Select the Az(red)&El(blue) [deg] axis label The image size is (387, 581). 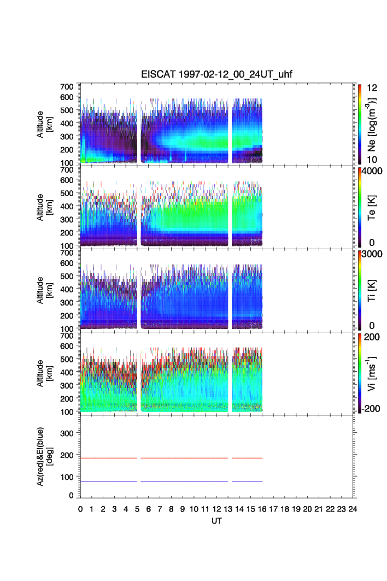coord(44,456)
